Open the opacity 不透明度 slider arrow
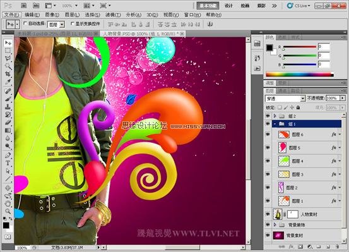349x252 pixels. [343, 98]
